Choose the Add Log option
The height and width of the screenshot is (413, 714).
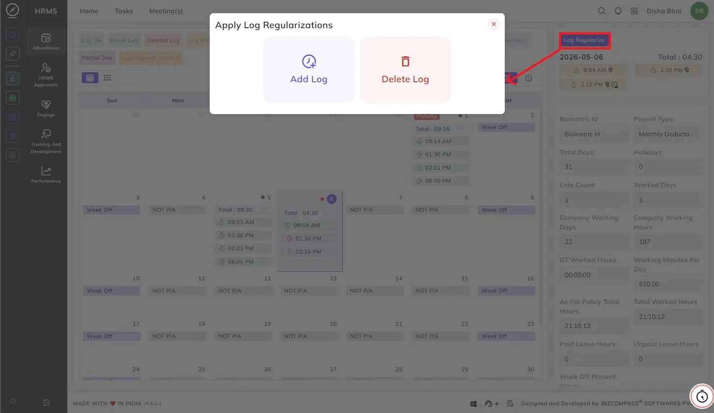click(x=308, y=69)
